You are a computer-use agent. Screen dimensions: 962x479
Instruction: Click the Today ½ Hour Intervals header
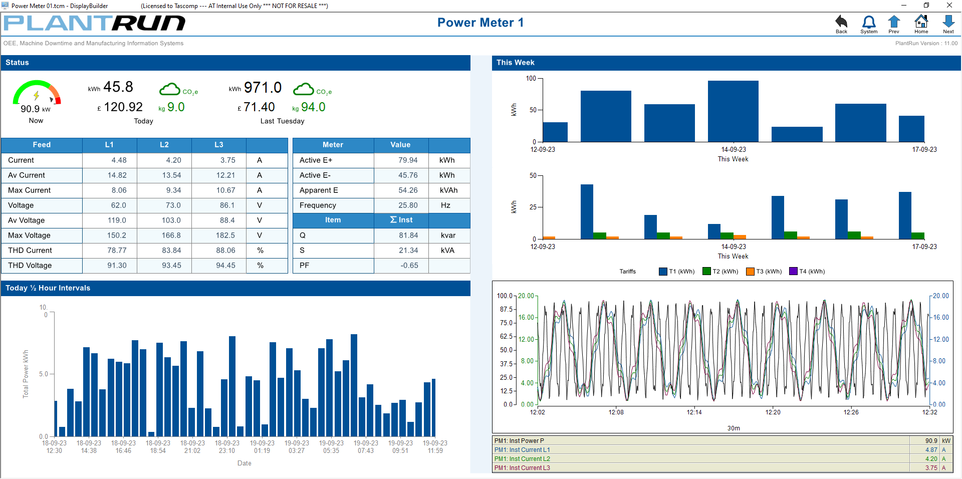(x=235, y=288)
